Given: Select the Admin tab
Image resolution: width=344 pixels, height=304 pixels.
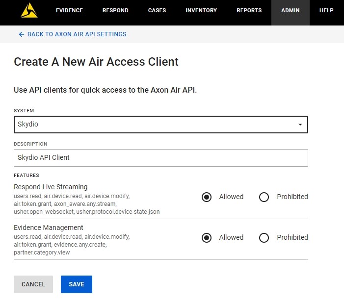Looking at the screenshot, I should [x=290, y=10].
